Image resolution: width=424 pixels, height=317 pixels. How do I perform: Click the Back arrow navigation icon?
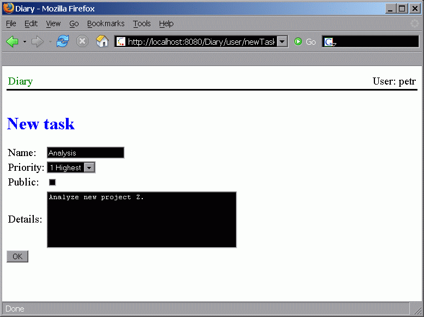click(13, 42)
